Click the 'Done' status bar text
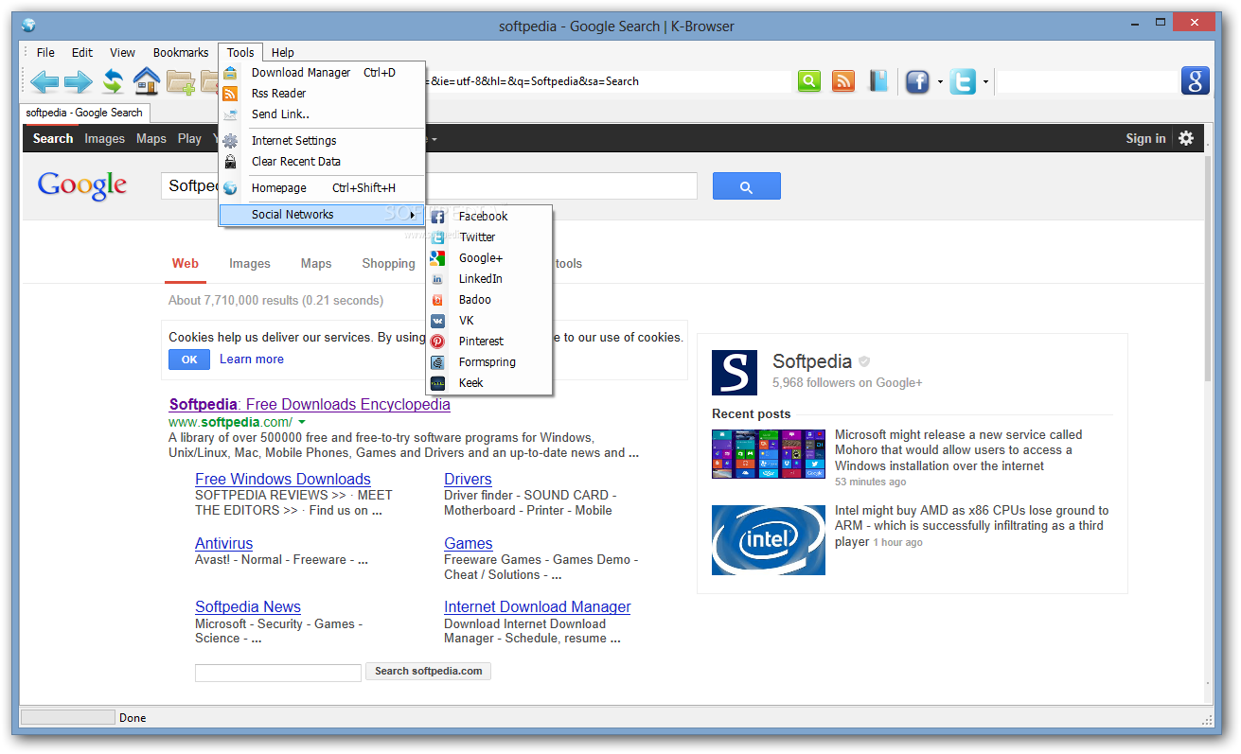1241x754 pixels. (133, 718)
